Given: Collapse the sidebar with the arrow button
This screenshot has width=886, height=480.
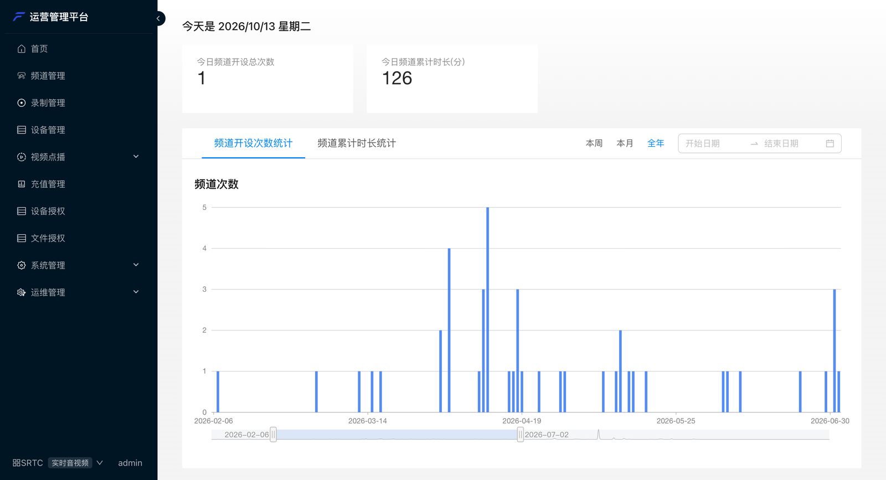Looking at the screenshot, I should click(159, 19).
